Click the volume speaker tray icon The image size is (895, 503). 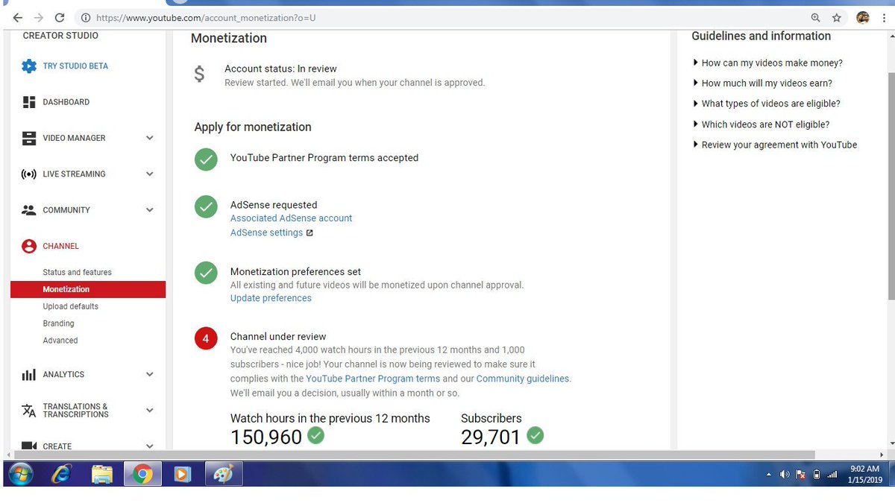pyautogui.click(x=785, y=475)
